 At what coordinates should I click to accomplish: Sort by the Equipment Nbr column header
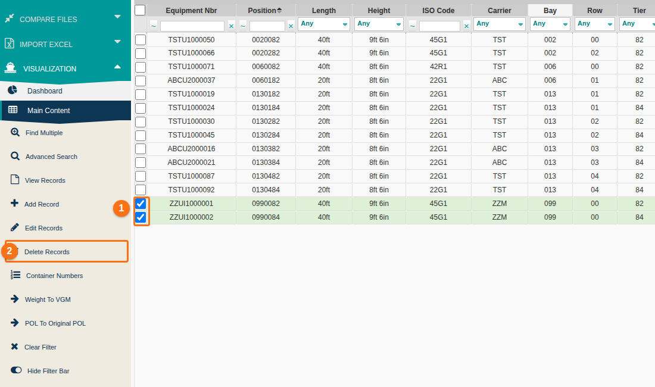tap(191, 11)
